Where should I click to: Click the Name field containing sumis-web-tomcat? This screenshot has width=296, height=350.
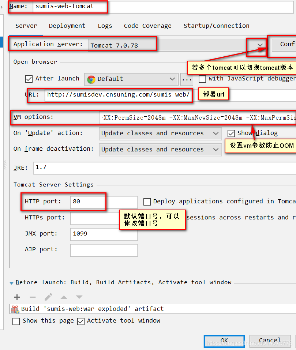pos(163,7)
